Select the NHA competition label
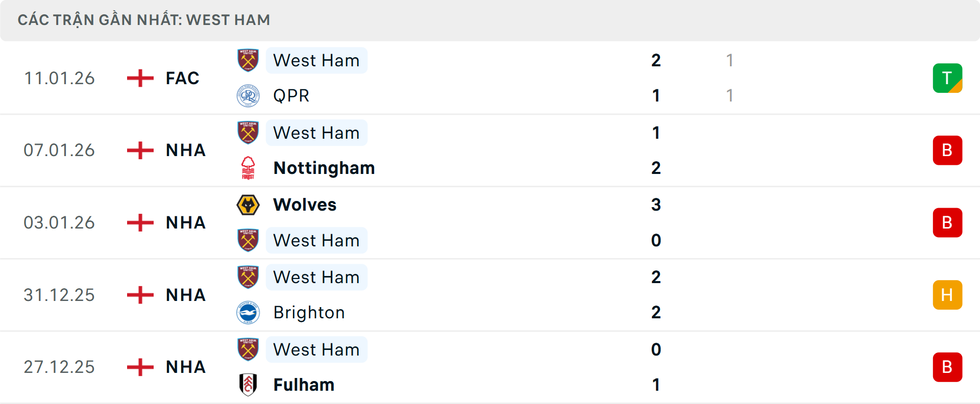Viewport: 980px width, 404px height. point(185,150)
